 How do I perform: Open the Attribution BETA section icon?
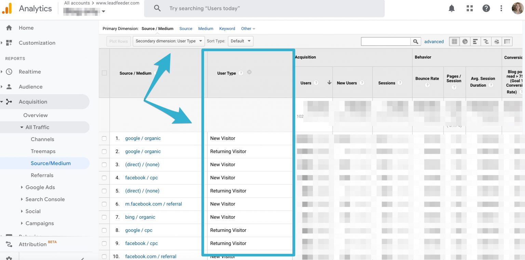(9, 244)
